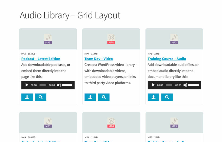222x142 pixels.
Task: Click the '11 MB' size on first Team Day card
Action: [94, 54]
